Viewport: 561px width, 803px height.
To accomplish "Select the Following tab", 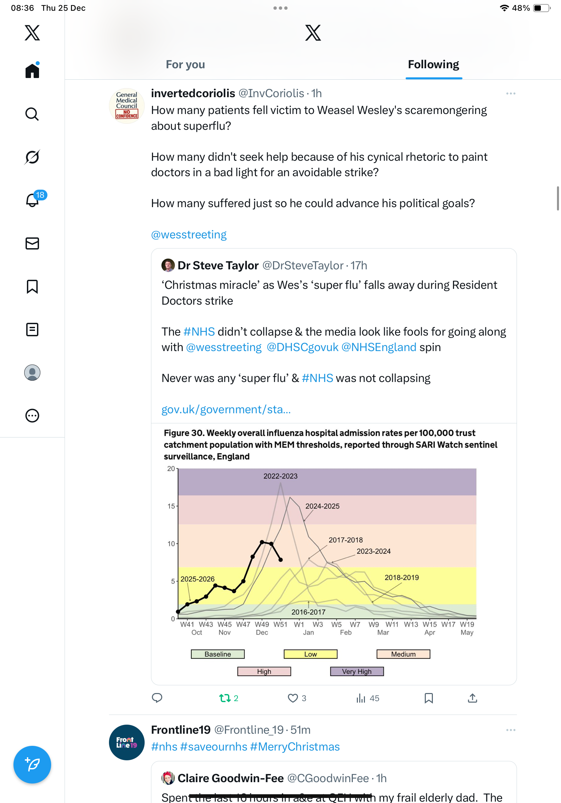I will coord(433,65).
